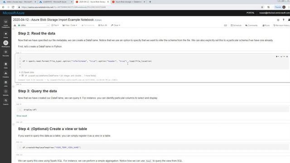Screen dimensions: 290x163
Task: Switch to Azure Blob storage Databricks tab
Action: pyautogui.click(x=129, y=2)
